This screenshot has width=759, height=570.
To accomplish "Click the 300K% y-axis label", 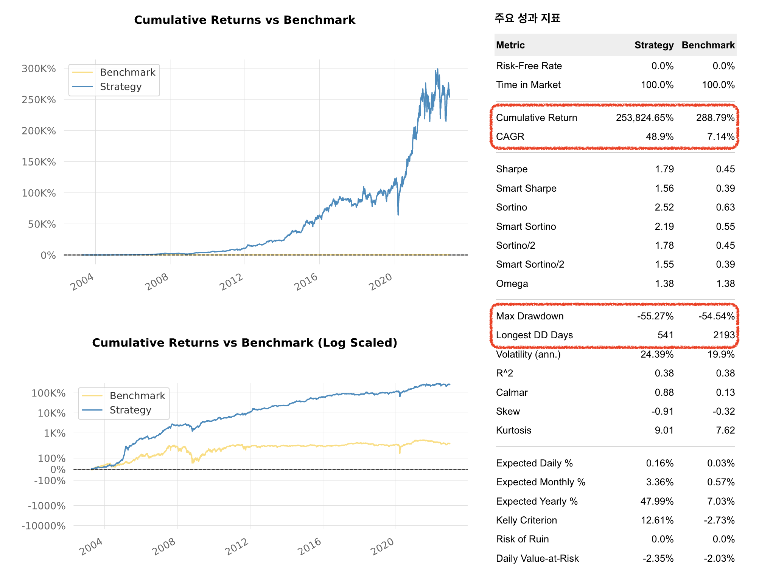I will [39, 69].
